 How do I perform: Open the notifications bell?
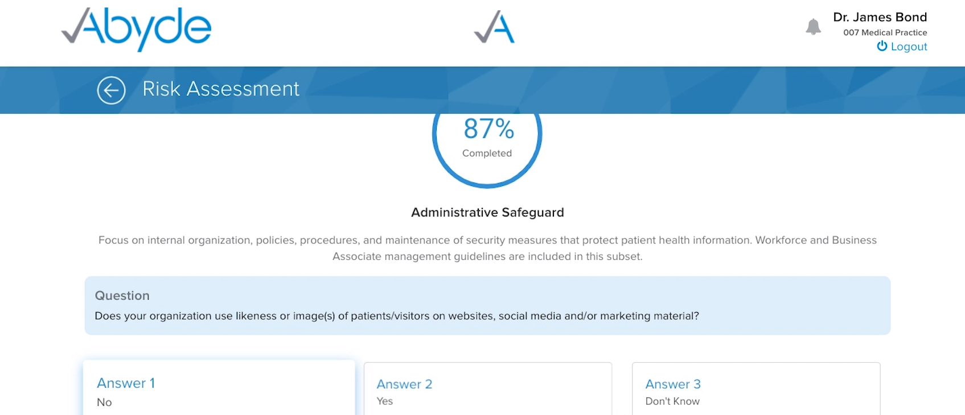click(813, 27)
